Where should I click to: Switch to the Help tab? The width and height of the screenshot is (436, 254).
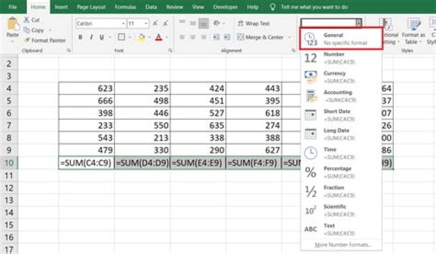[x=253, y=7]
